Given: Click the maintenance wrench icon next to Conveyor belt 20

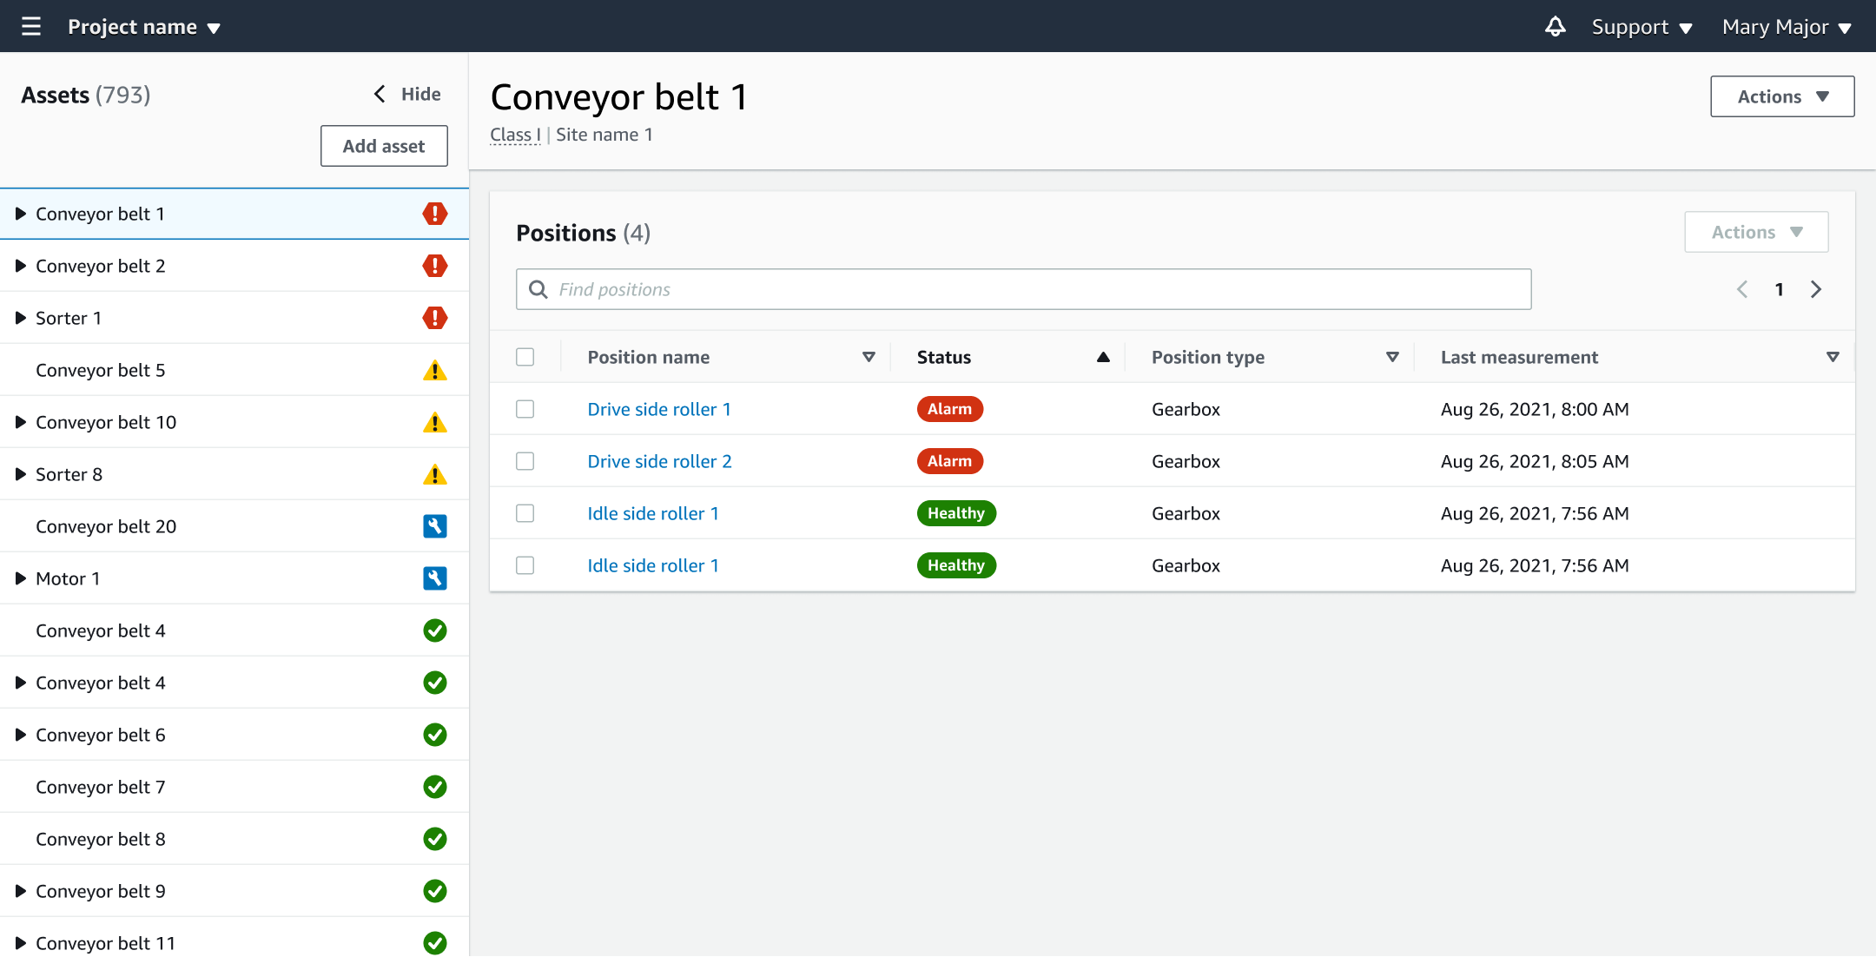Looking at the screenshot, I should coord(435,525).
